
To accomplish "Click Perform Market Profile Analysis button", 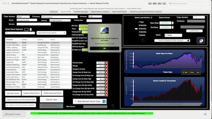I will (172, 40).
